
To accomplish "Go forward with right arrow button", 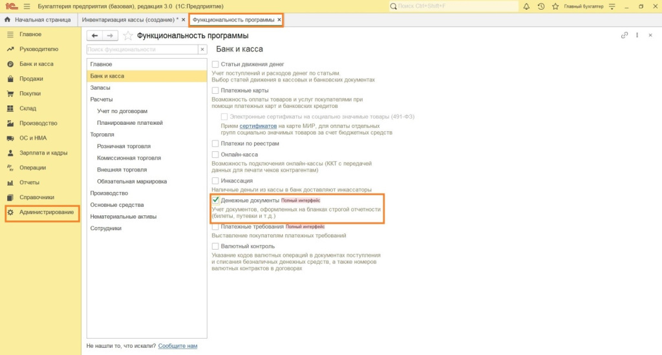I will pyautogui.click(x=110, y=36).
